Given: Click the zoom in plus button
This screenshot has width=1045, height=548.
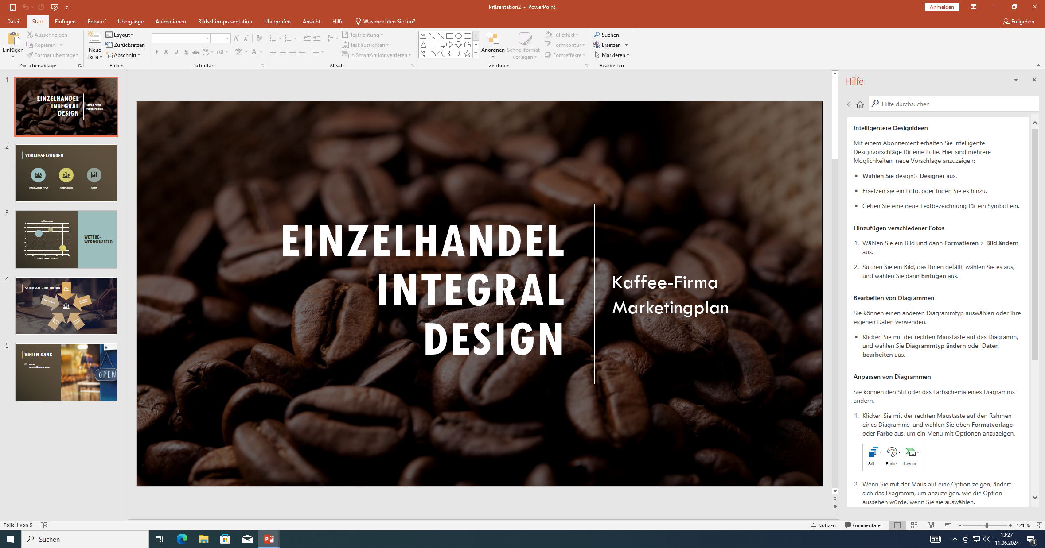Looking at the screenshot, I should pyautogui.click(x=1010, y=525).
